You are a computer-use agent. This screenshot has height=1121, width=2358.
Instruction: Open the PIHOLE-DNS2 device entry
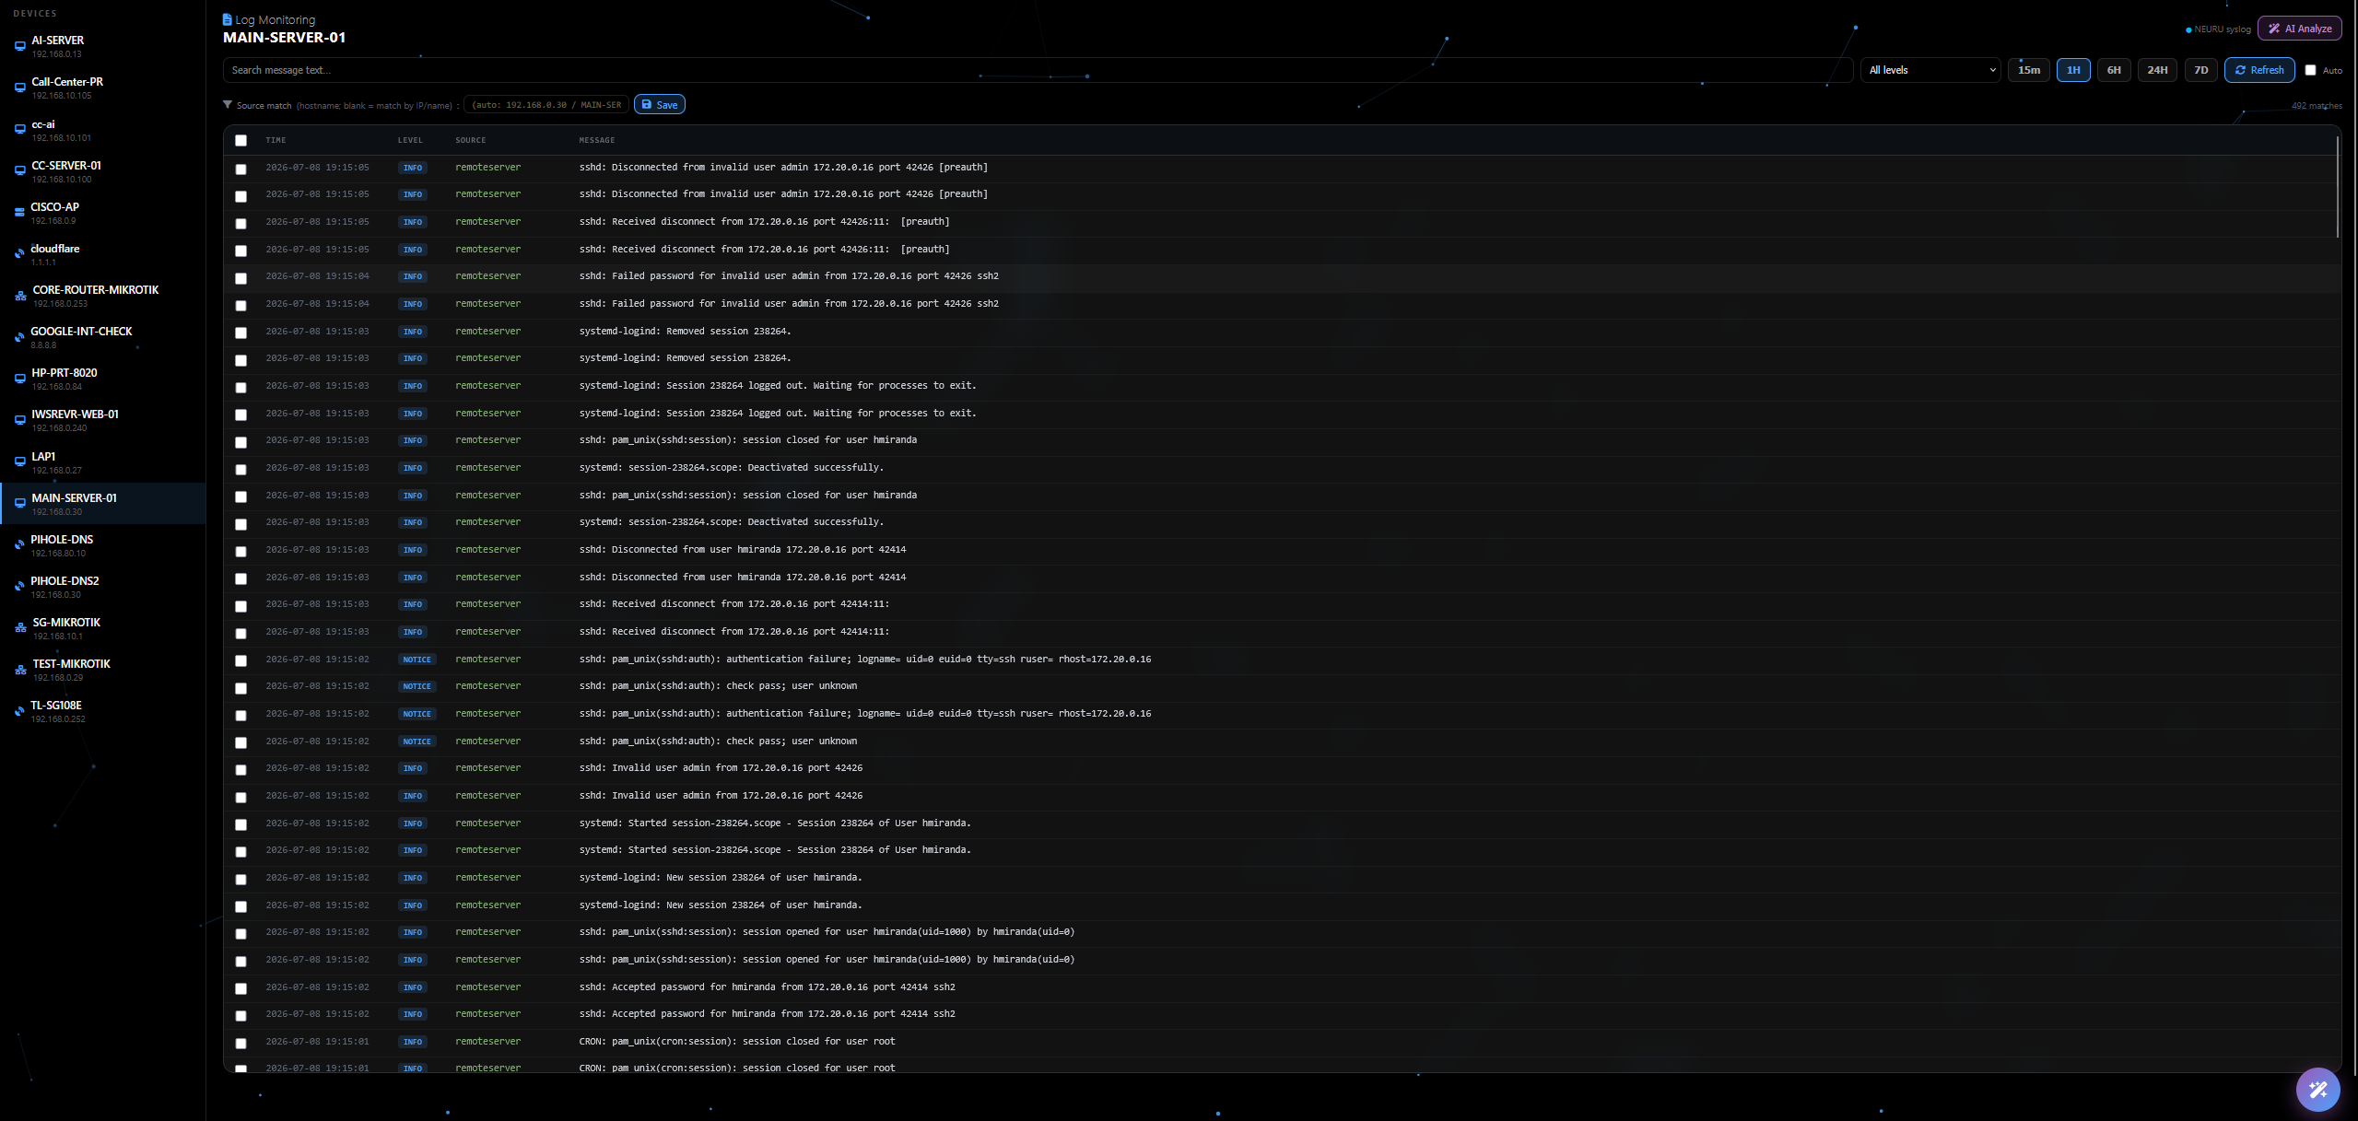pyautogui.click(x=103, y=587)
